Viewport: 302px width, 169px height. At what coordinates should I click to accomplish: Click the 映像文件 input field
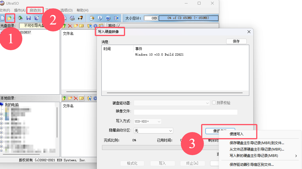tap(186, 112)
